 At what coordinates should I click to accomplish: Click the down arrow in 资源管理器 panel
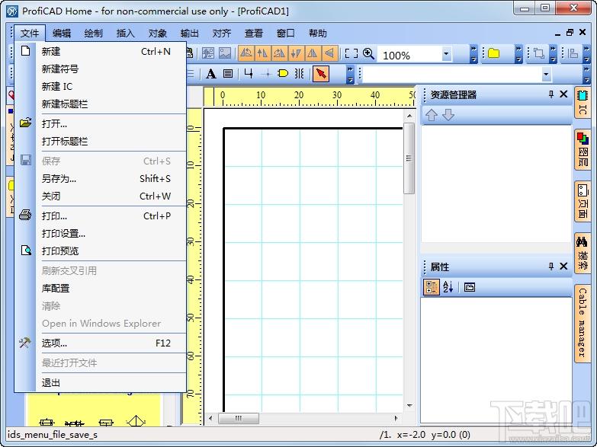click(448, 115)
